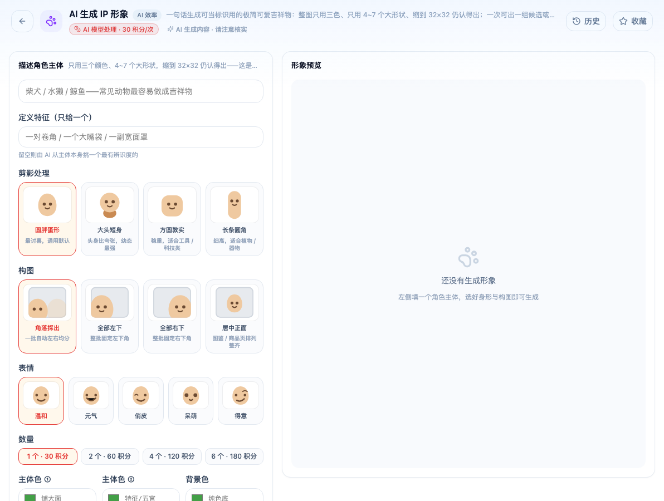
Task: Click the 留空则由 AI hint text
Action: (78, 155)
